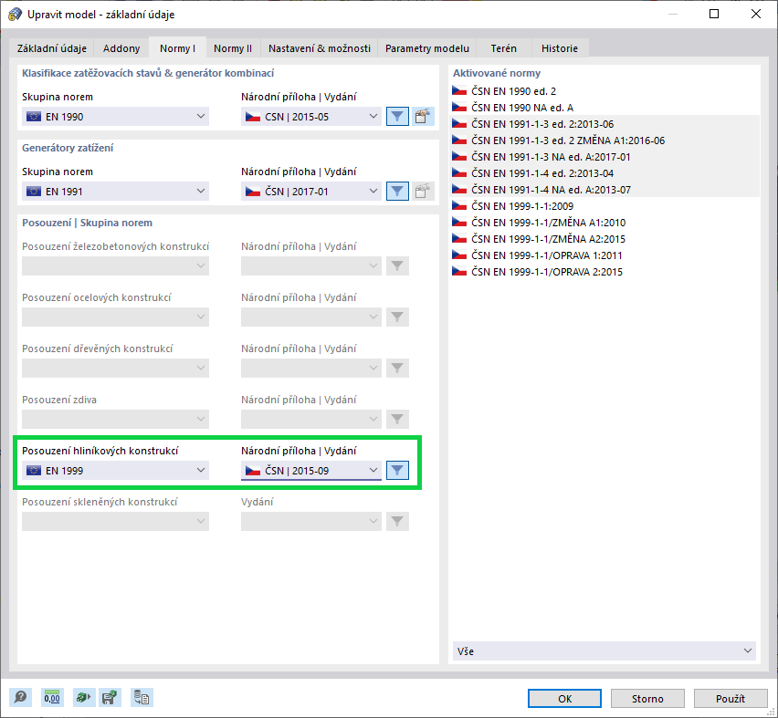The width and height of the screenshot is (778, 718).
Task: Select ČSN EN 1999-1-1/OPRAVA 1:2011 entry
Action: tap(605, 255)
